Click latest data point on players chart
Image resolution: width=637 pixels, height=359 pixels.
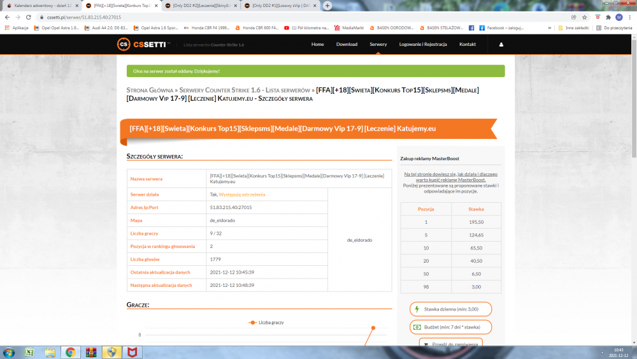pyautogui.click(x=373, y=328)
